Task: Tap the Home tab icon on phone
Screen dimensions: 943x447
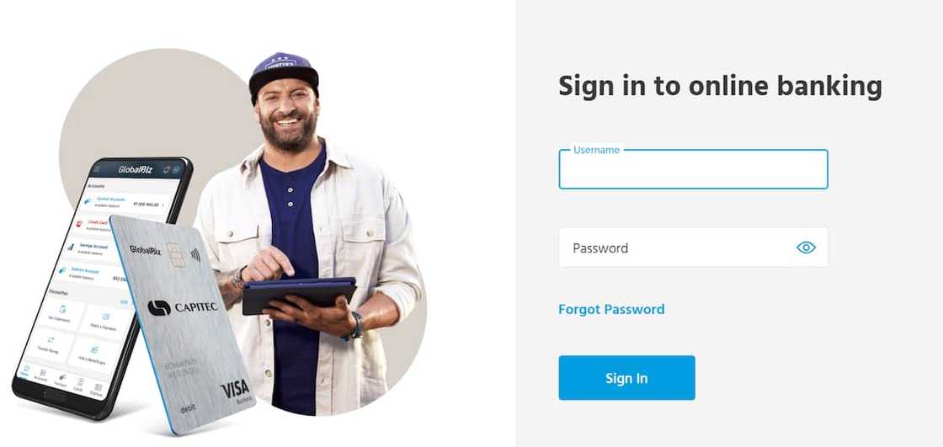Action: tap(24, 370)
